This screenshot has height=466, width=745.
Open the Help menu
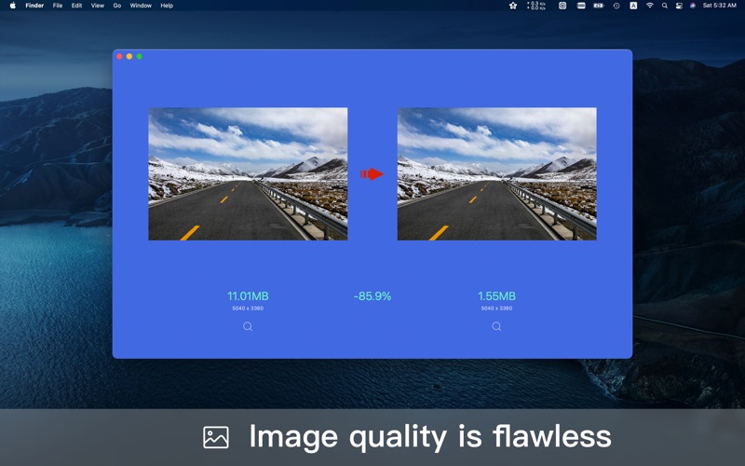point(167,6)
